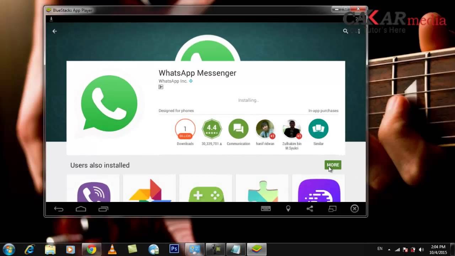Open Photoshop from the taskbar
Viewport: 455px width, 256px height.
click(x=174, y=249)
